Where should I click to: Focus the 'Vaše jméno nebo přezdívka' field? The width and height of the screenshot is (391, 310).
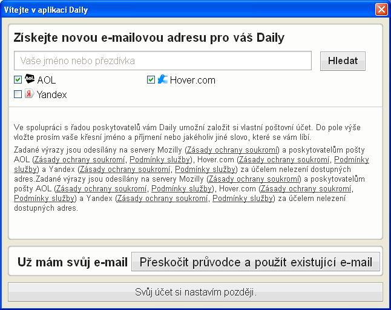pos(163,61)
